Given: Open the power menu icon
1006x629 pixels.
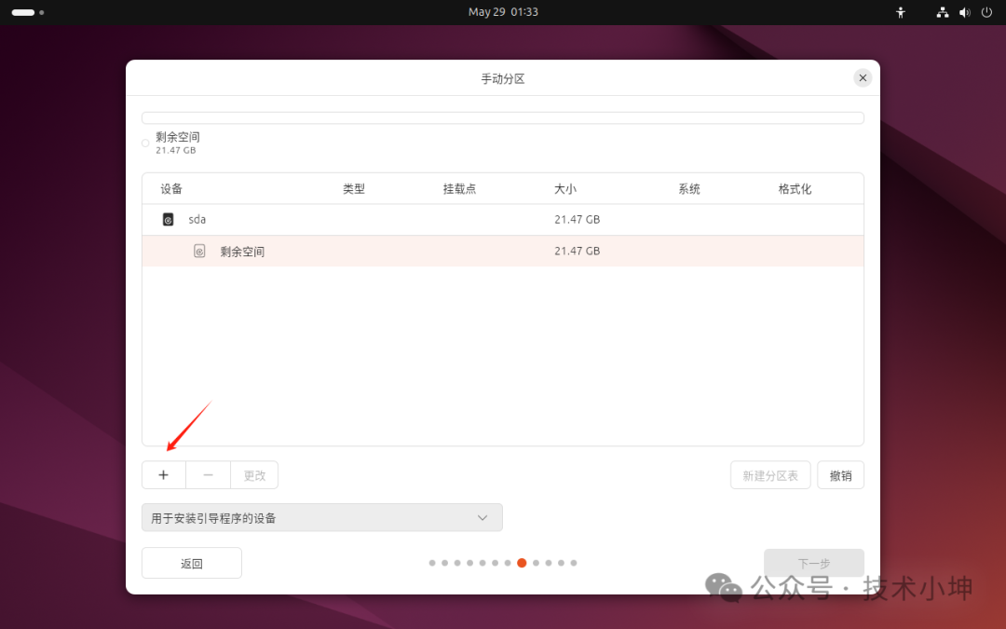Looking at the screenshot, I should (x=986, y=12).
